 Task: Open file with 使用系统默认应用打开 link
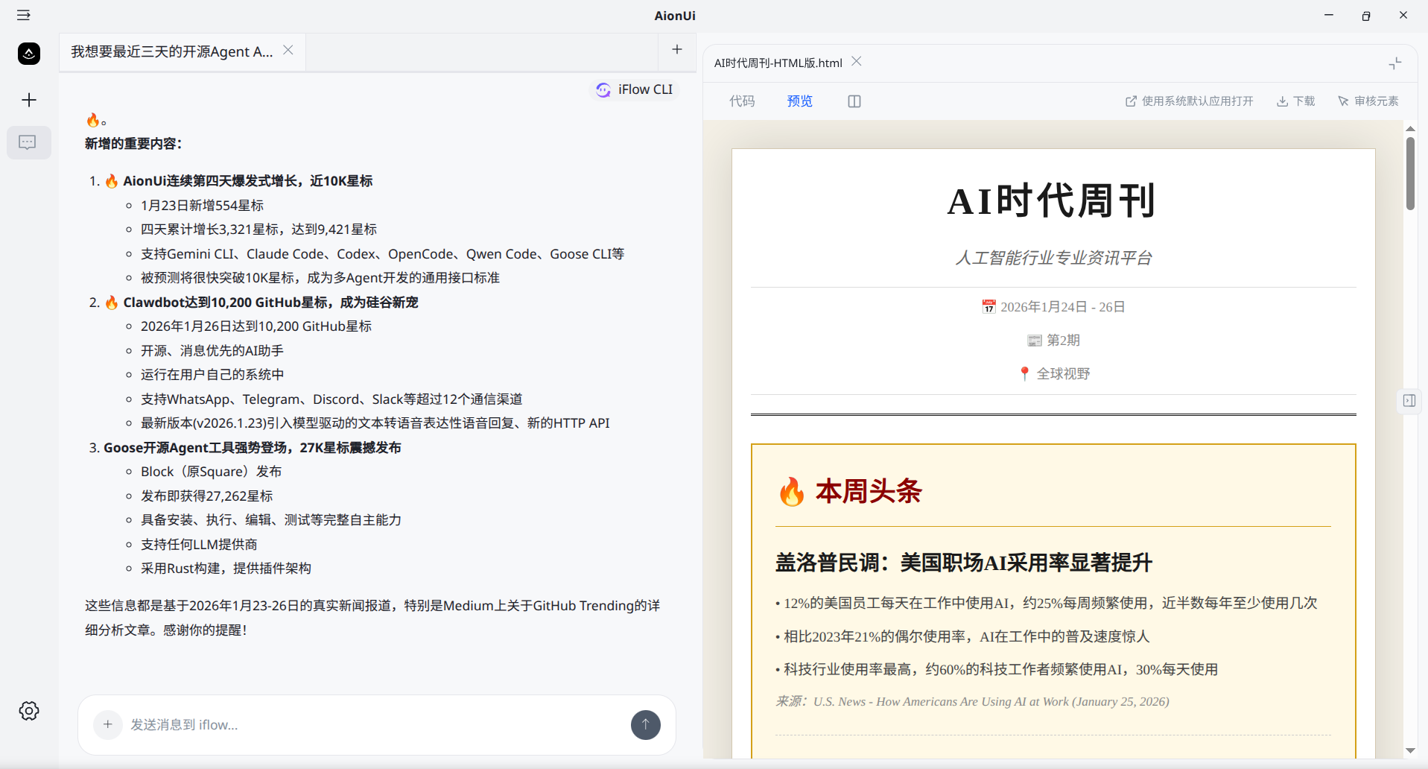click(1187, 101)
